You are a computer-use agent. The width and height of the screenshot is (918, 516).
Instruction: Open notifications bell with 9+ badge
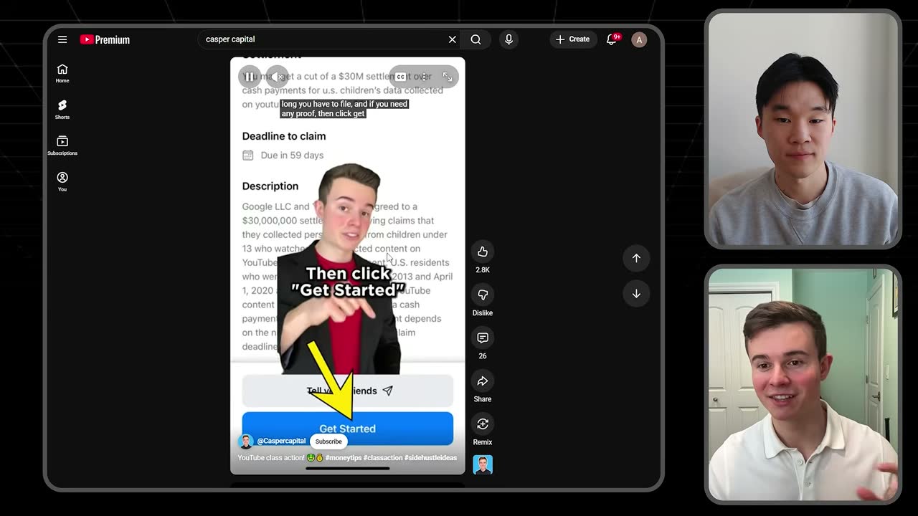point(612,39)
